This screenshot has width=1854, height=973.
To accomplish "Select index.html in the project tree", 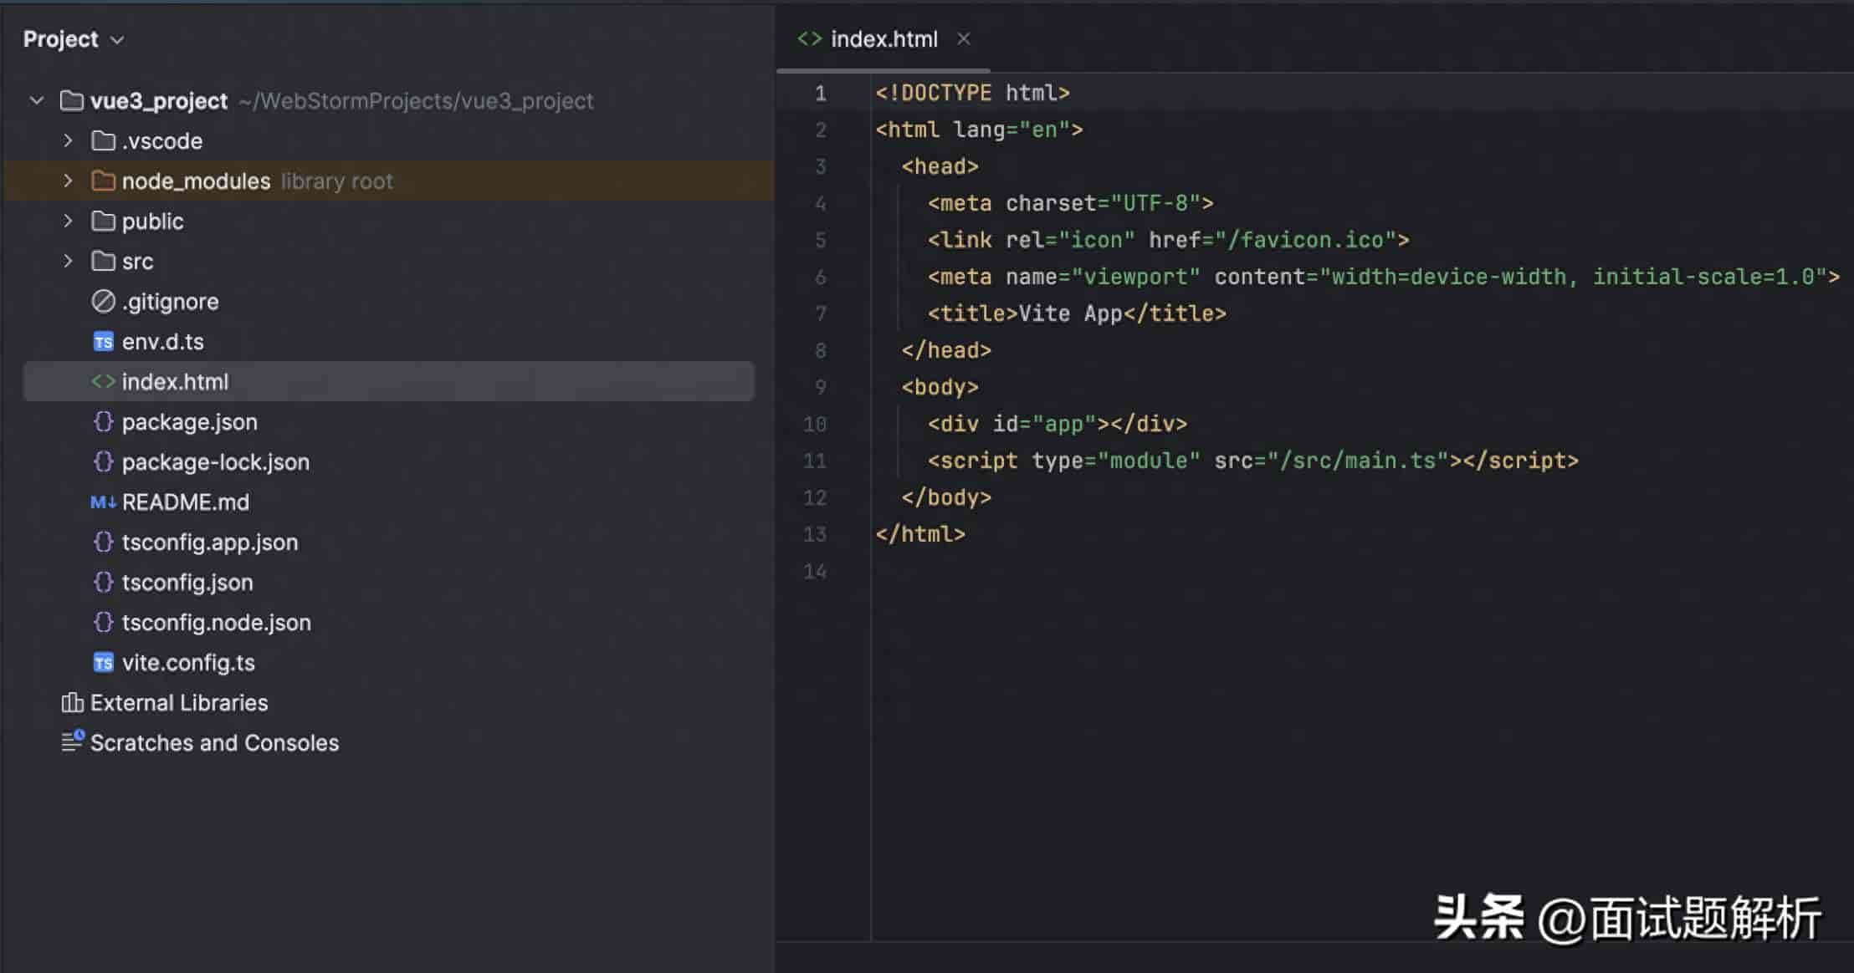I will 389,382.
